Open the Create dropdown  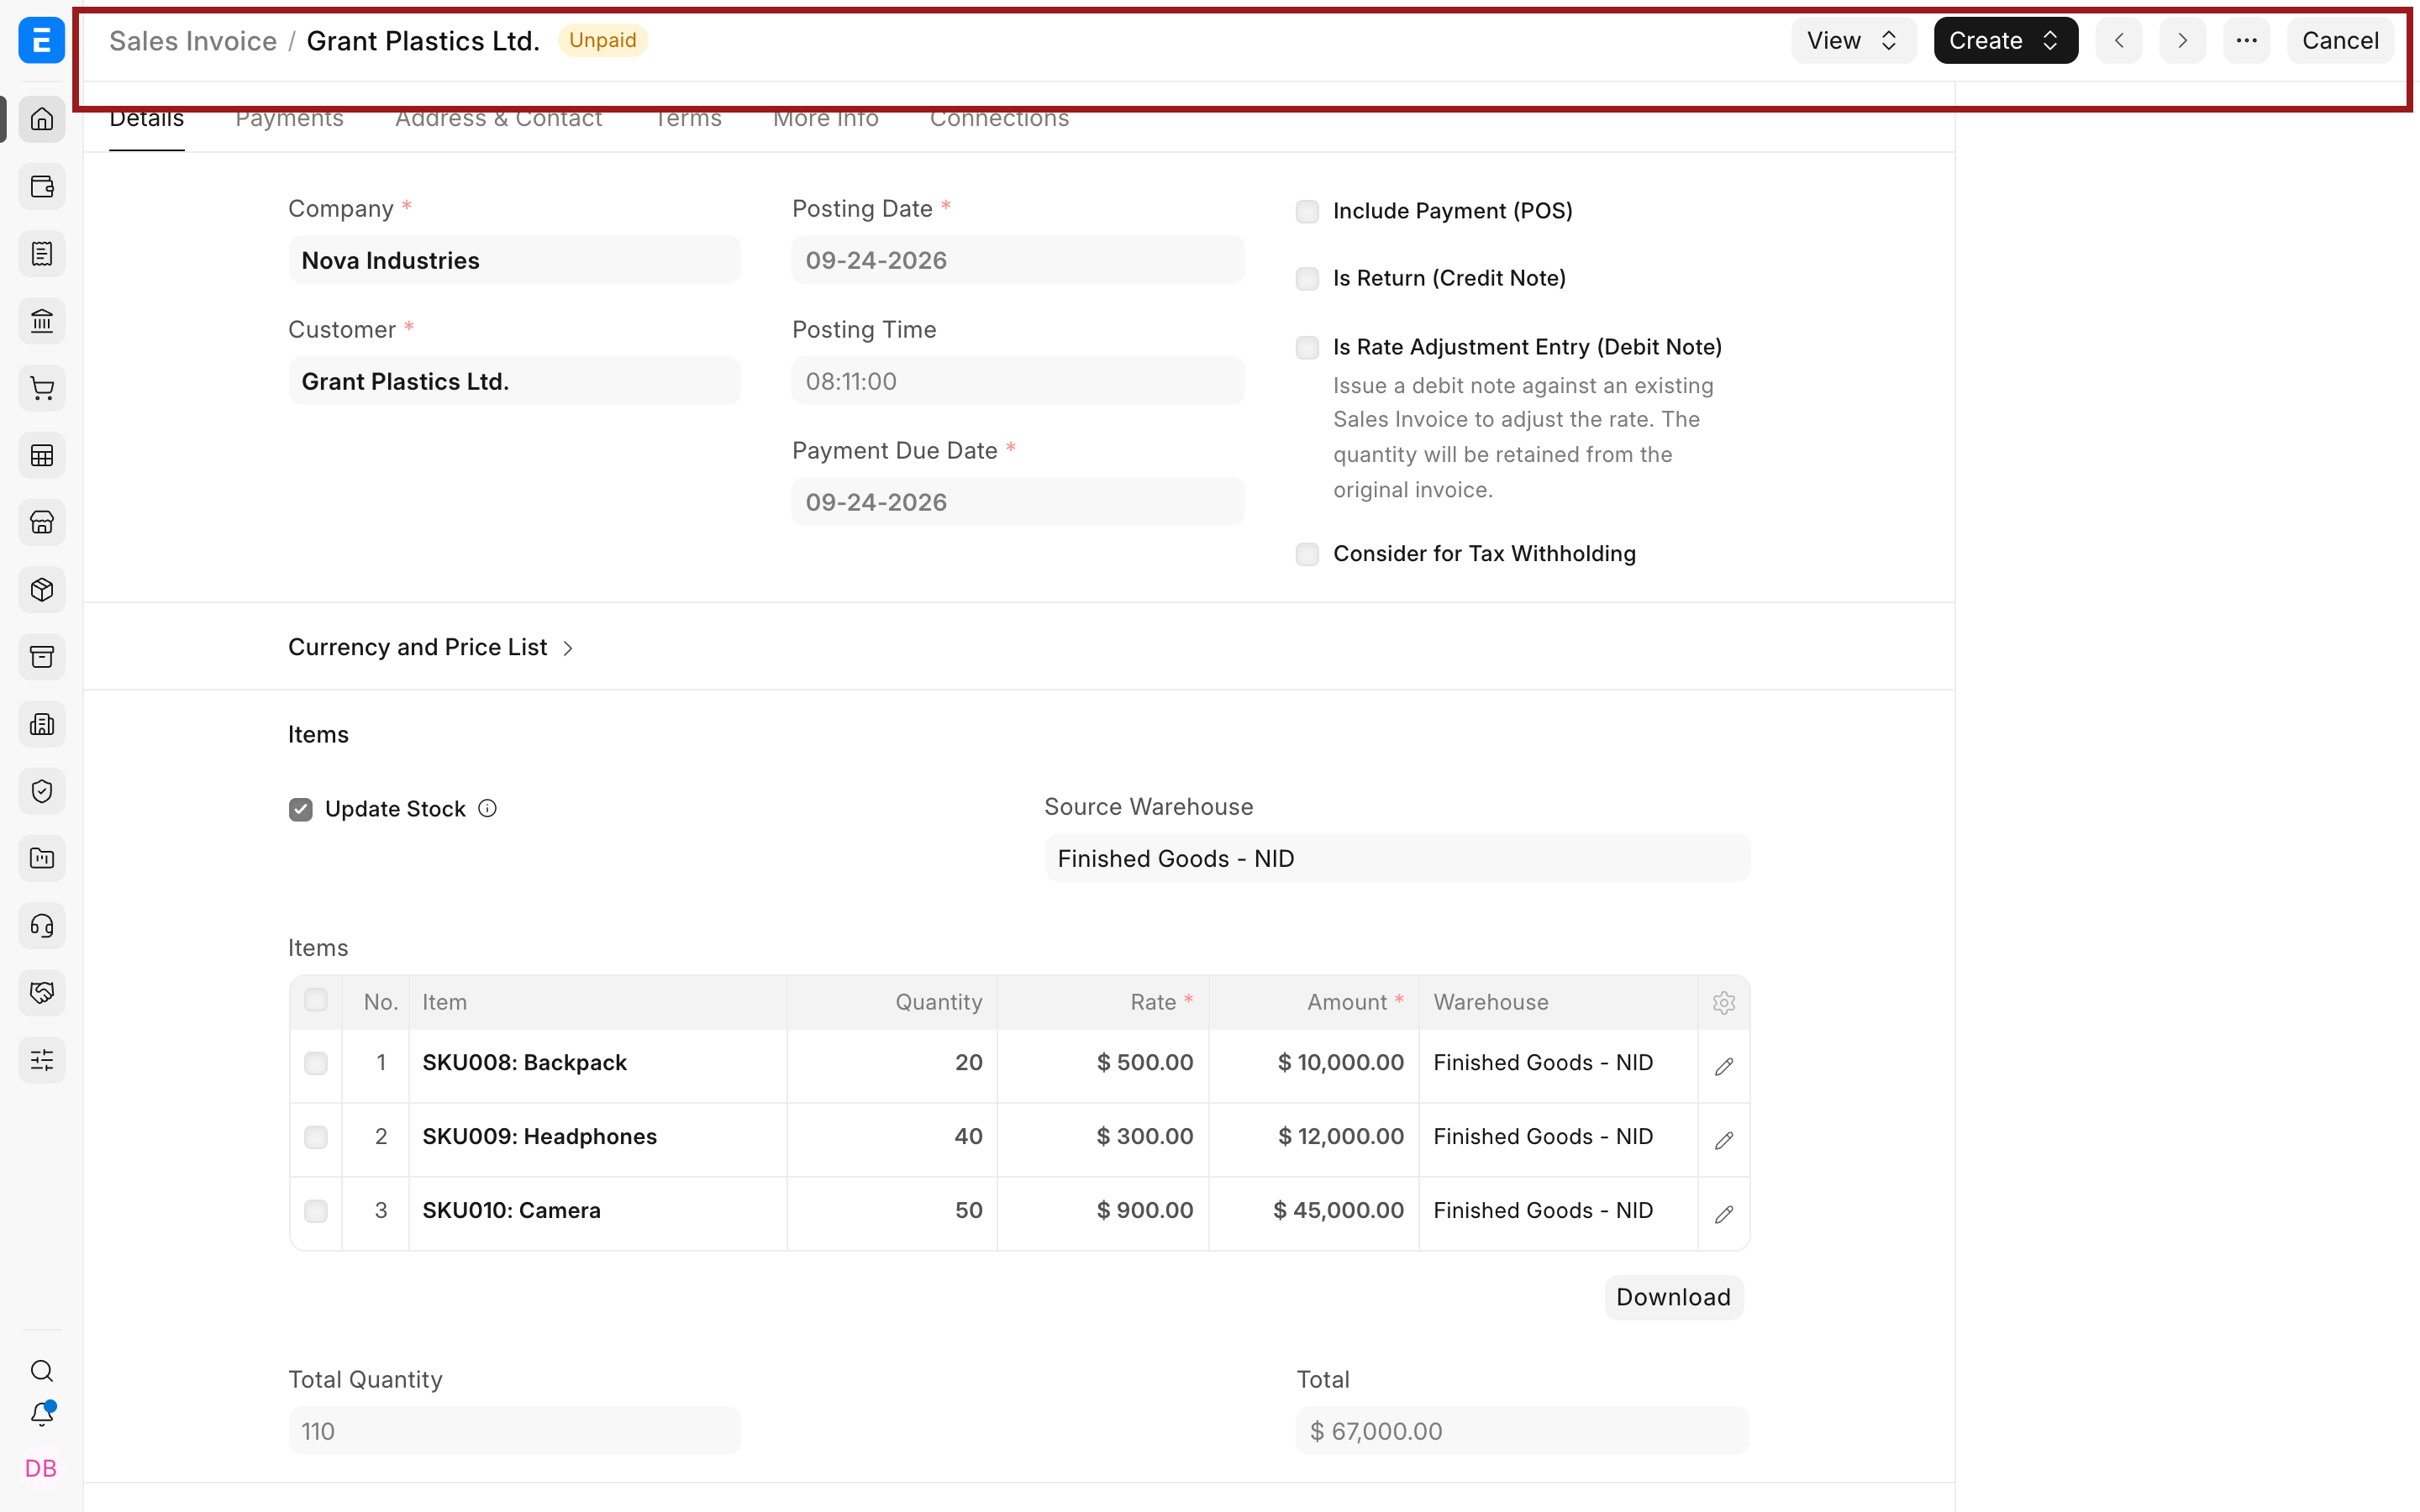[x=2005, y=40]
